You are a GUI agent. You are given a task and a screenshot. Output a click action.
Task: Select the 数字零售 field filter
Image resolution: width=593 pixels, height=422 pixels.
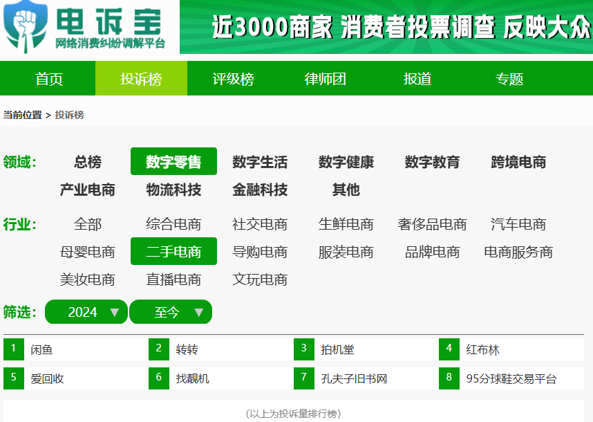pyautogui.click(x=173, y=162)
